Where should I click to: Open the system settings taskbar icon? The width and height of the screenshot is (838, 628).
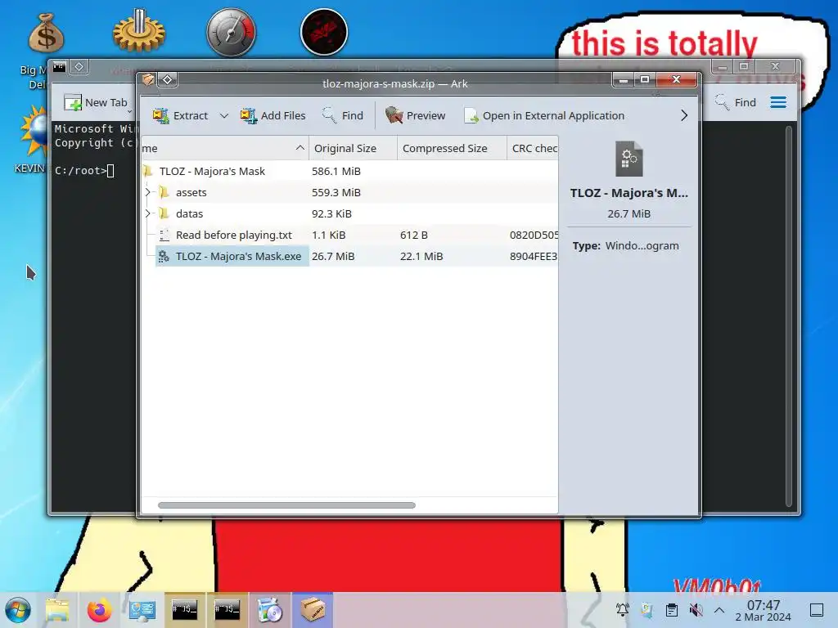[x=142, y=610]
